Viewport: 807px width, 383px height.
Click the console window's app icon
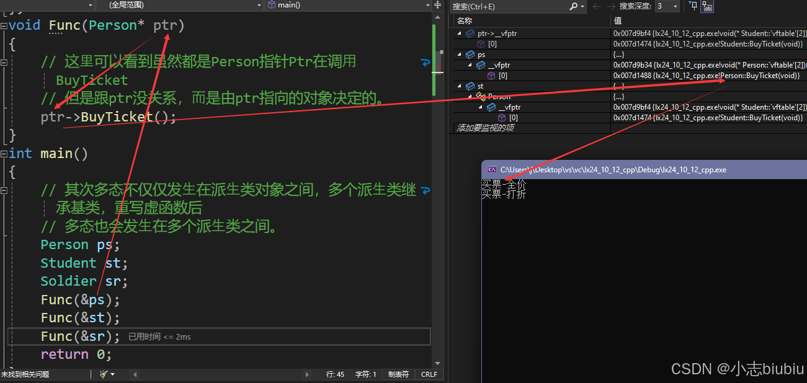coord(491,169)
